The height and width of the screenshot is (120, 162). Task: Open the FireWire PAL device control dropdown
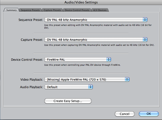(x=77, y=60)
